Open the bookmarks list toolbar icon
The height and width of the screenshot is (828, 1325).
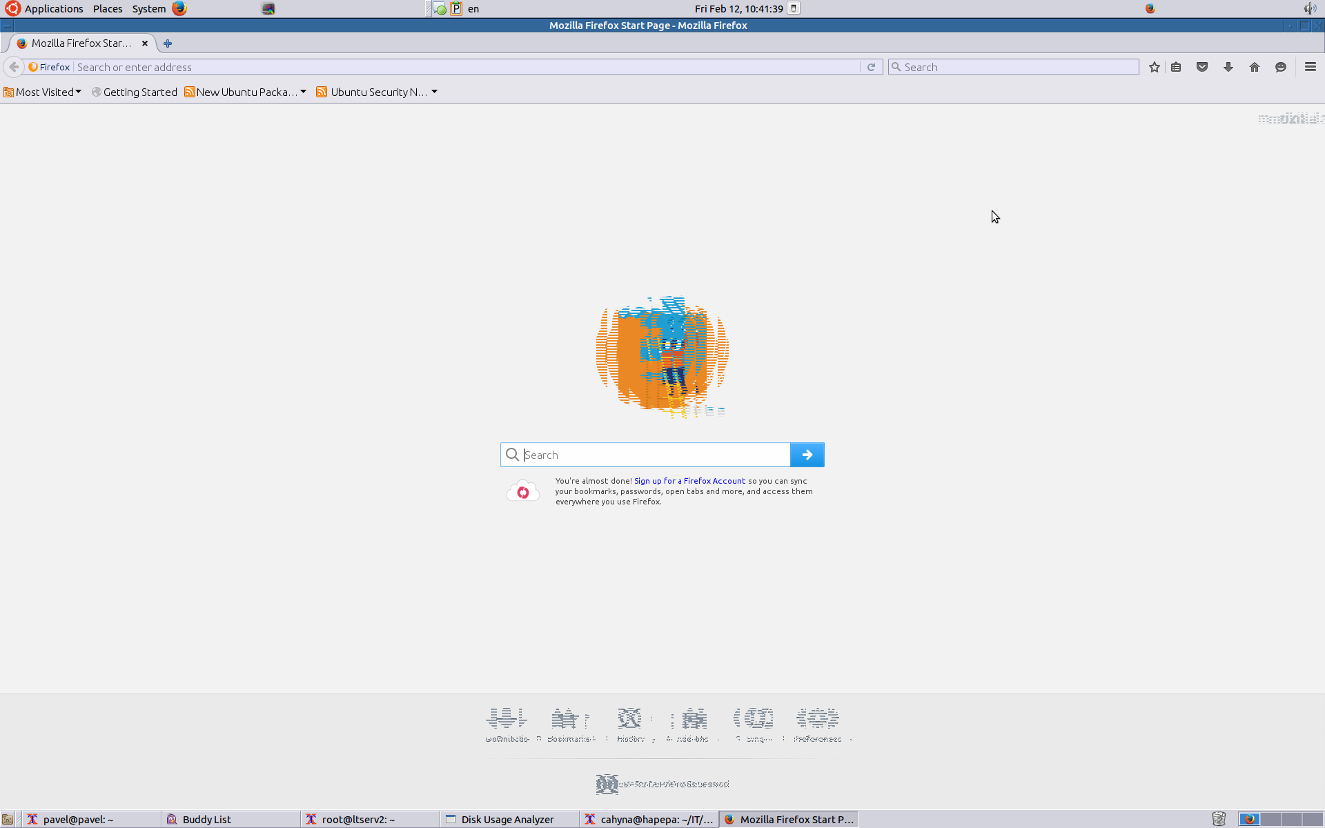coord(1177,67)
